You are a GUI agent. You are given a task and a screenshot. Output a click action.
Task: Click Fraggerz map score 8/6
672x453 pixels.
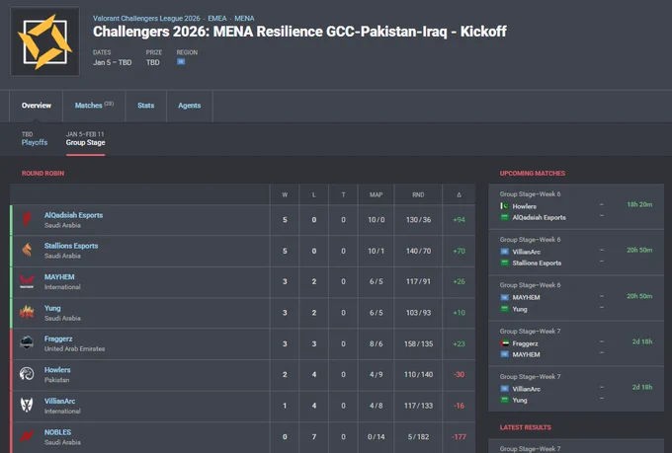tap(376, 343)
